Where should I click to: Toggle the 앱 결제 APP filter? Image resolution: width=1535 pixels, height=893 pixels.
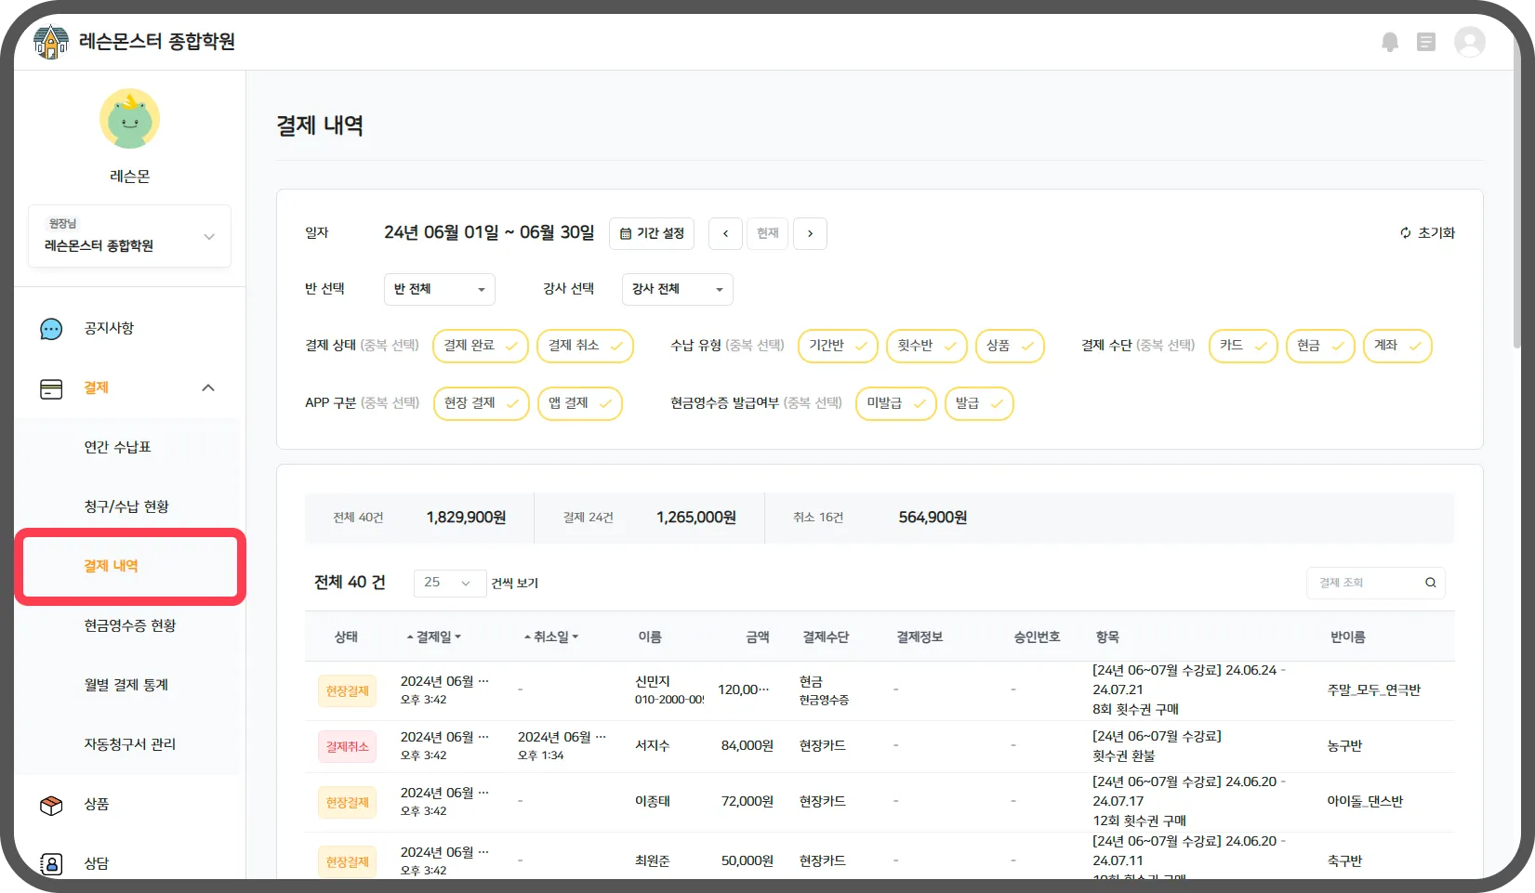point(580,403)
